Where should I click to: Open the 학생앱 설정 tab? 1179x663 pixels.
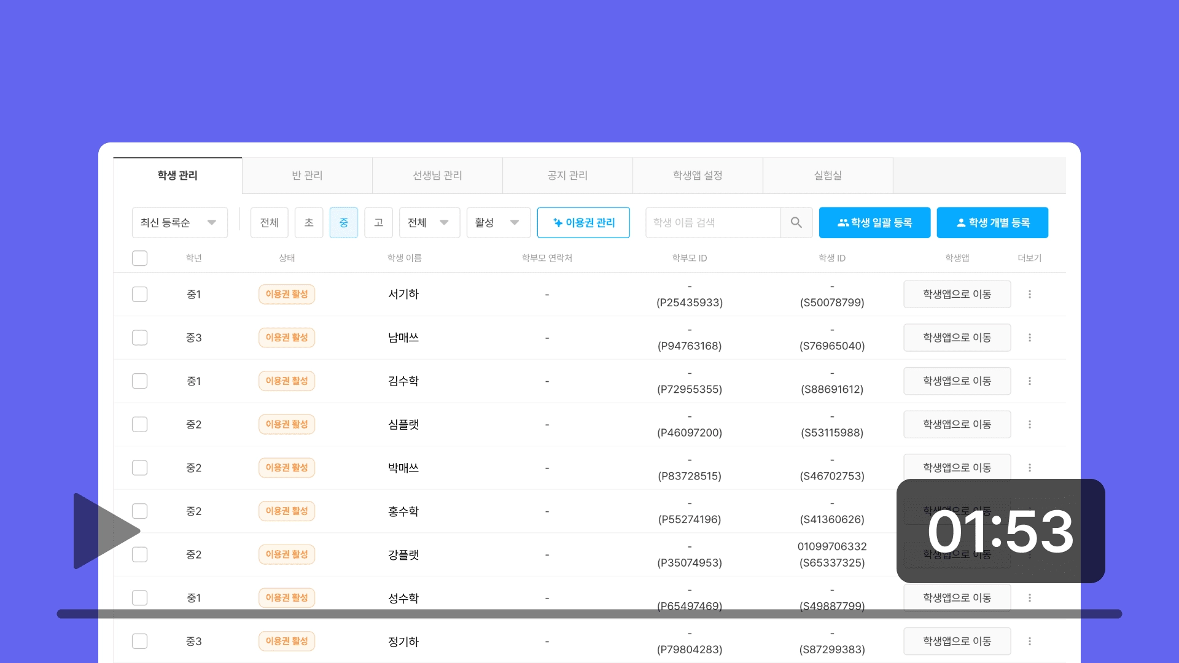(x=698, y=176)
